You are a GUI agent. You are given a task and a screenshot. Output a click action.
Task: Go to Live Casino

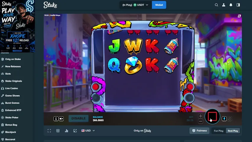click(12, 88)
